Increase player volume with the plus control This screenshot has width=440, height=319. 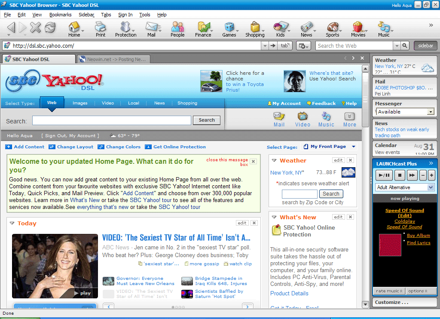(x=432, y=175)
